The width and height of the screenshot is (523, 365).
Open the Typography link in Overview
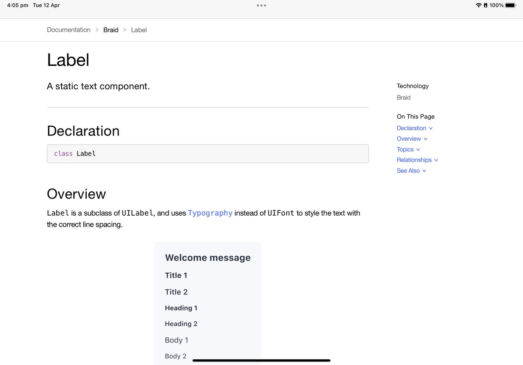coord(210,213)
